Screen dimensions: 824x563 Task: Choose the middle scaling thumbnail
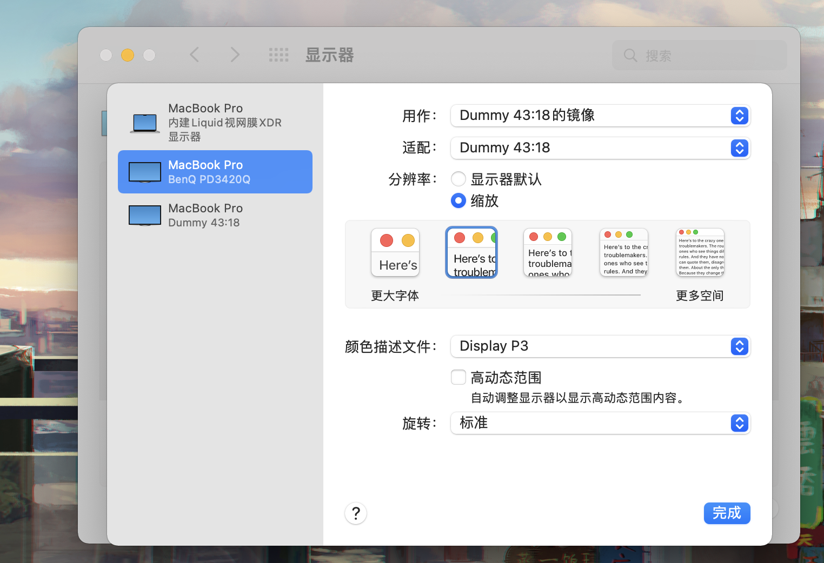pyautogui.click(x=548, y=252)
